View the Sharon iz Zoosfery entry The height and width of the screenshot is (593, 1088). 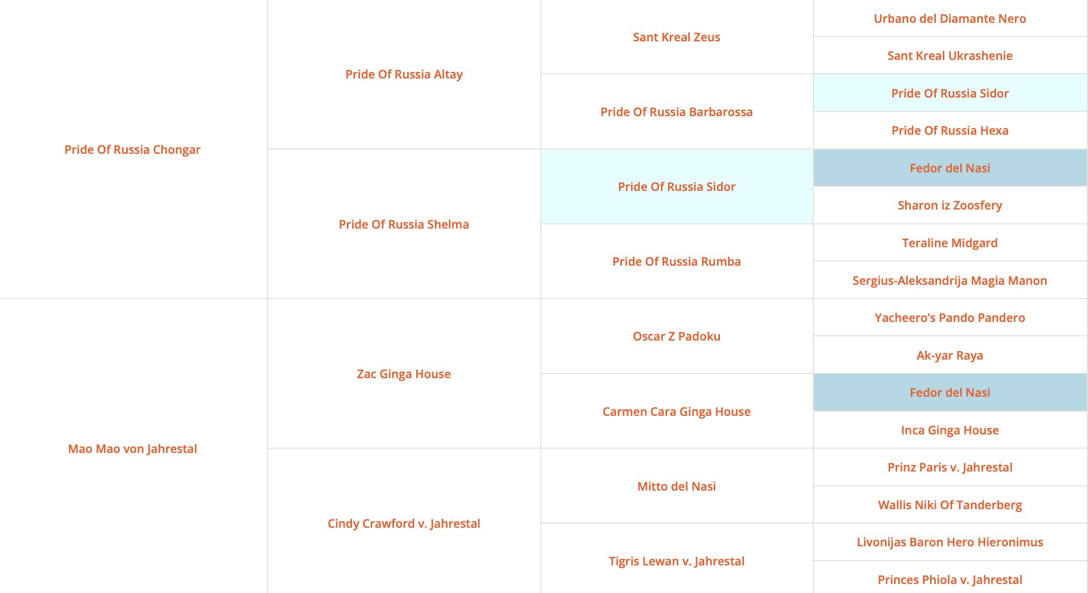pyautogui.click(x=950, y=205)
